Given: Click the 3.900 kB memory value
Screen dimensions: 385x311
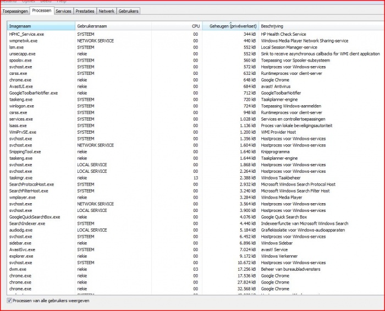Looking at the screenshot, I should [248, 210].
